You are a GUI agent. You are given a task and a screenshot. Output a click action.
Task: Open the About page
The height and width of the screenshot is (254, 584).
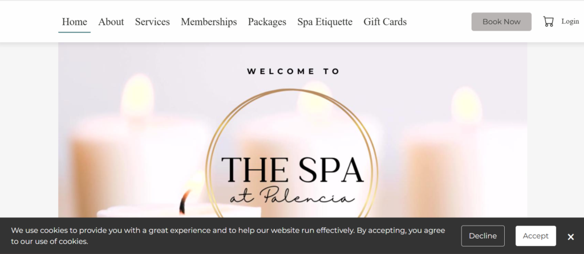coord(111,22)
